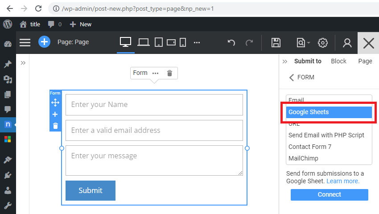Open the user account icon
The image size is (379, 214).
(x=347, y=43)
